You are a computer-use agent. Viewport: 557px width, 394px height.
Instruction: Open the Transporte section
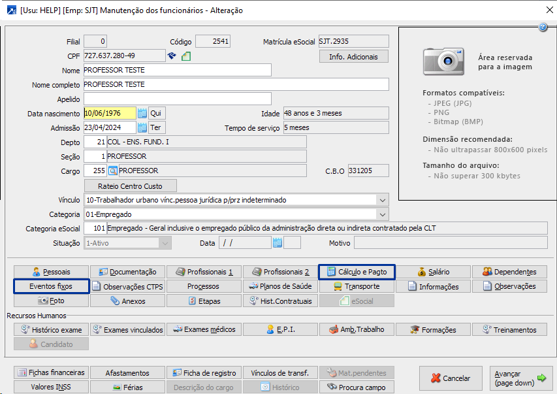click(x=357, y=287)
